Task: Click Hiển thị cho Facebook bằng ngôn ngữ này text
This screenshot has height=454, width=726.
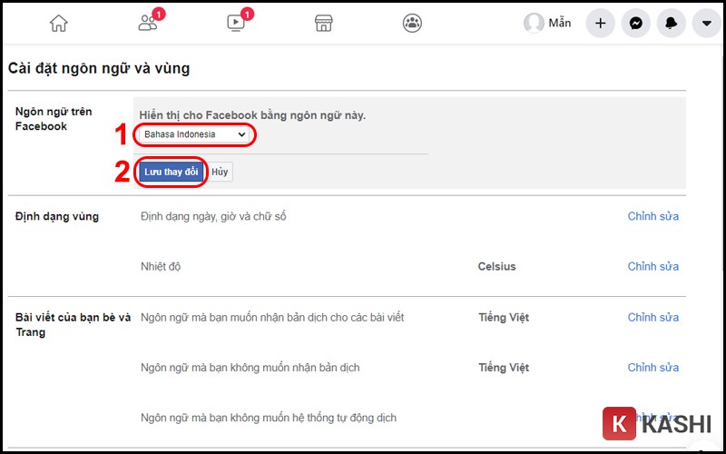Action: [x=252, y=115]
